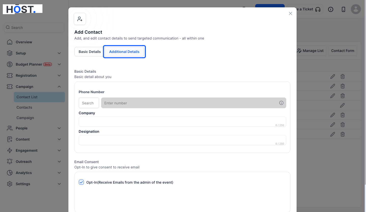This screenshot has height=212, width=366.
Task: Open the user avatar profile menu
Action: coord(356,9)
